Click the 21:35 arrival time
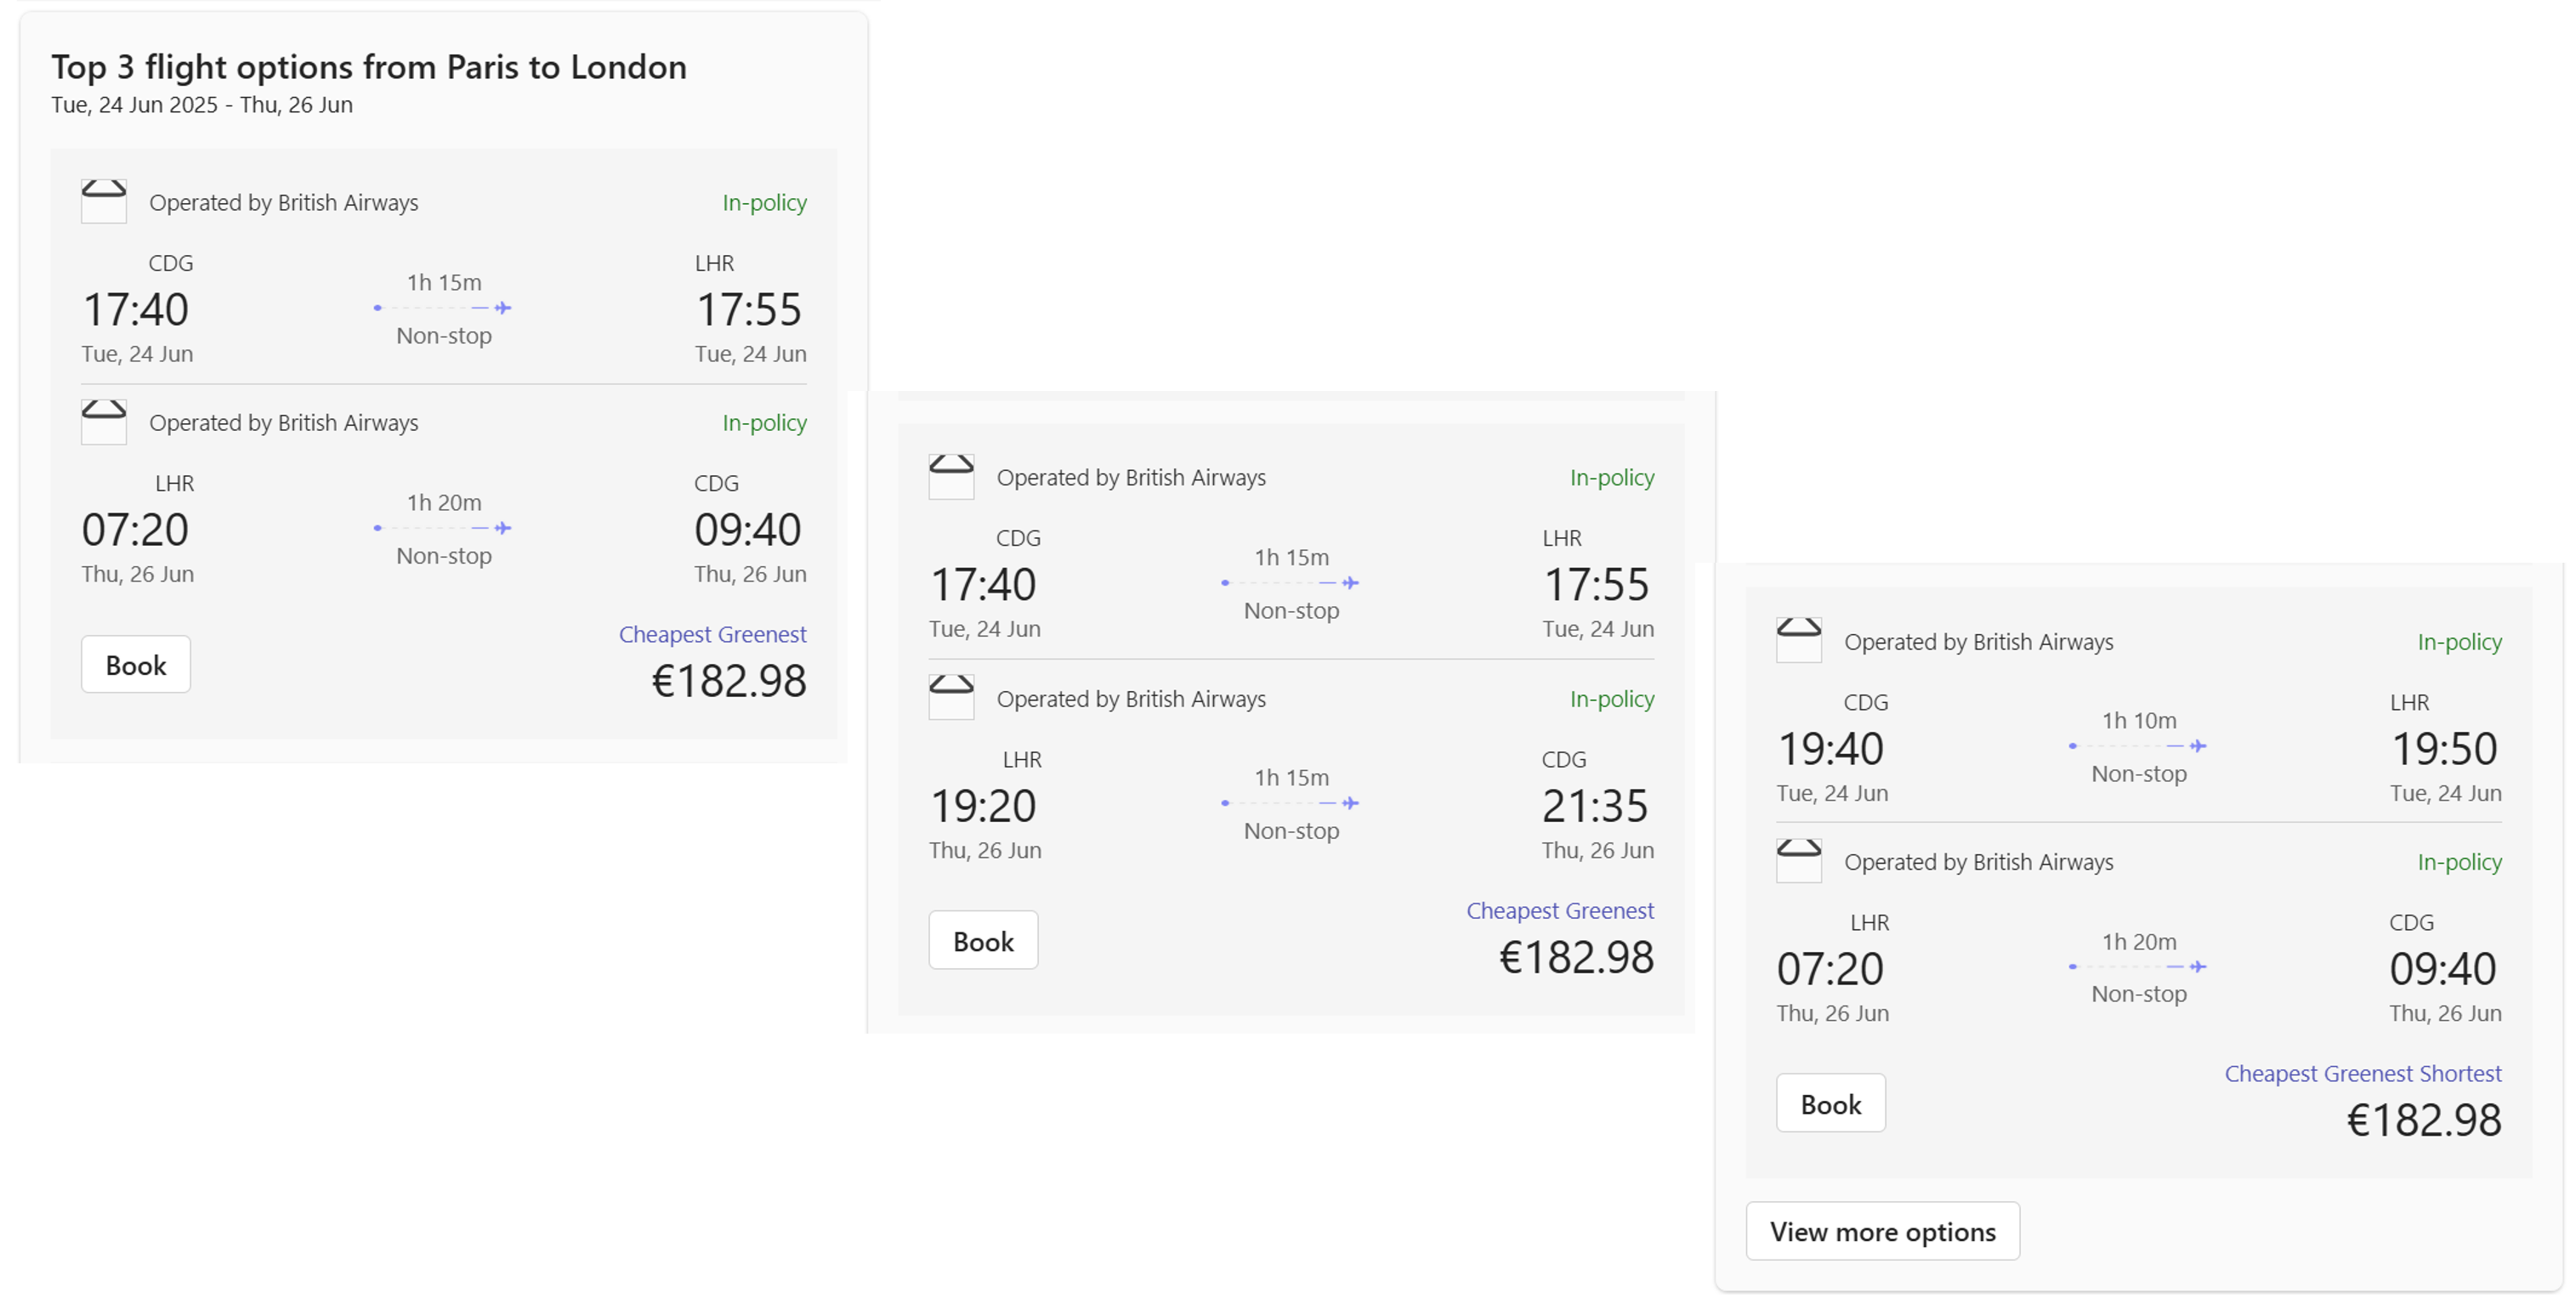The image size is (2576, 1315). (x=1595, y=806)
